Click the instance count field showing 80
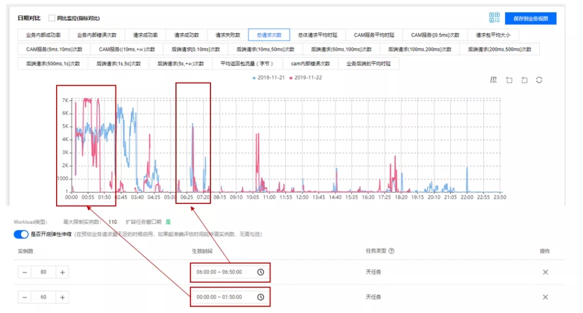Screen dimensions: 583x313 click(x=44, y=272)
